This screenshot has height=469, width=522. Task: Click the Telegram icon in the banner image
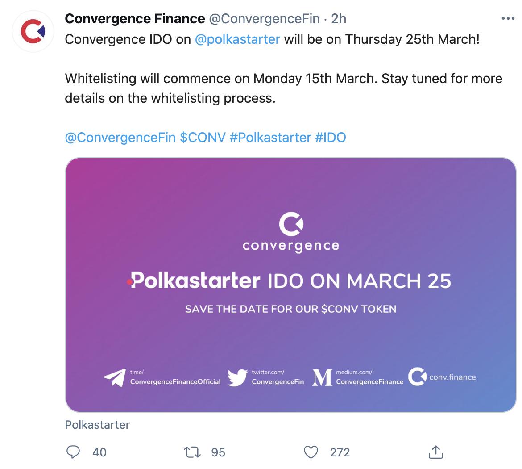click(x=114, y=377)
